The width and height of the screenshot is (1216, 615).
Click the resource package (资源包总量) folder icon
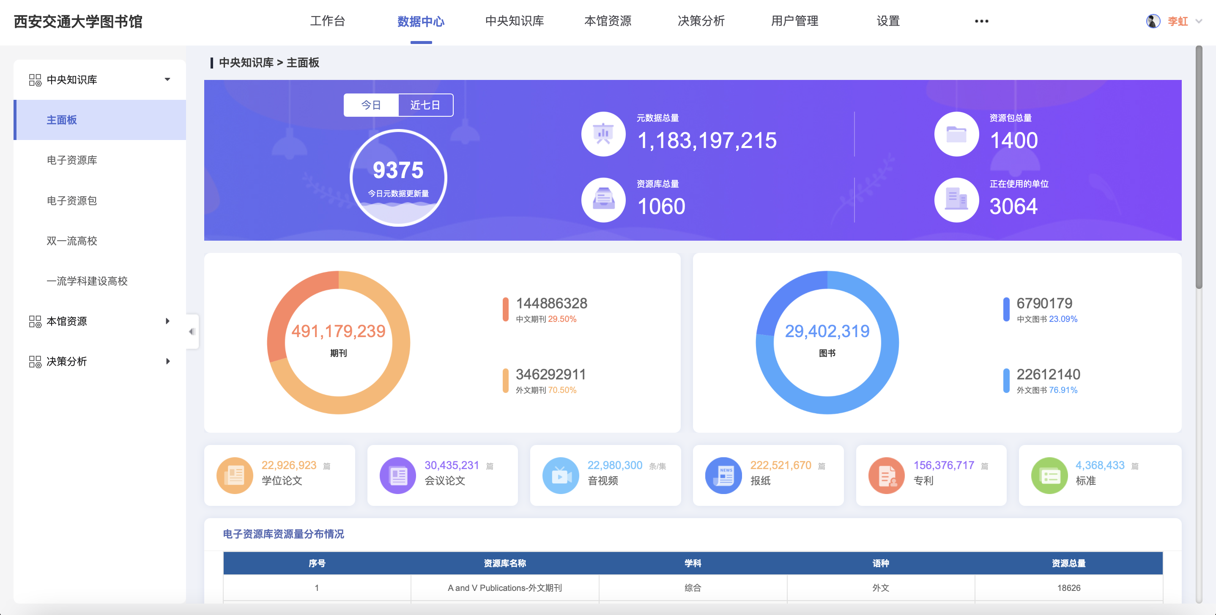pyautogui.click(x=956, y=134)
